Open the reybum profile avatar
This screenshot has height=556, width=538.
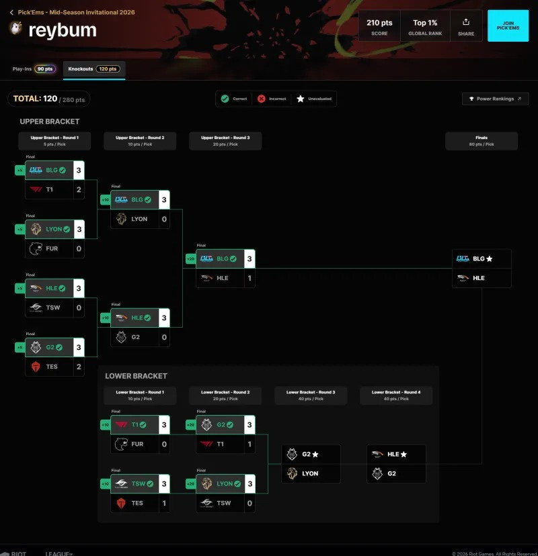tap(15, 28)
